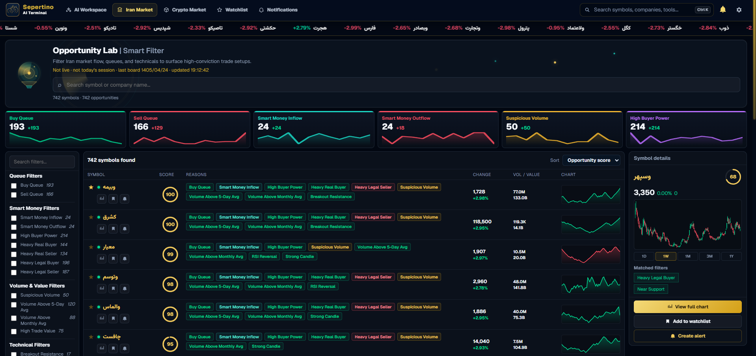This screenshot has height=356, width=756.
Task: Click the Heavy Legal Buyer matched filter tag
Action: coord(656,278)
